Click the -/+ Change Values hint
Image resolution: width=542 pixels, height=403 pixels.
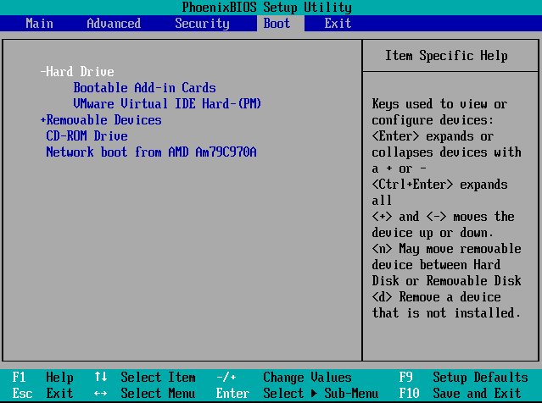tap(284, 377)
